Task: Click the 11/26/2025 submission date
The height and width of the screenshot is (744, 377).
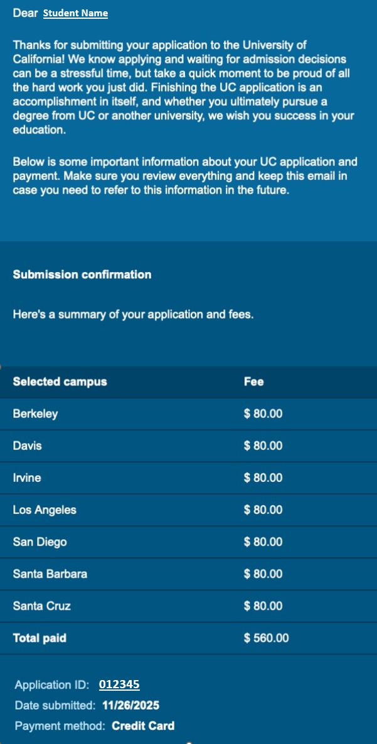Action: click(x=130, y=705)
